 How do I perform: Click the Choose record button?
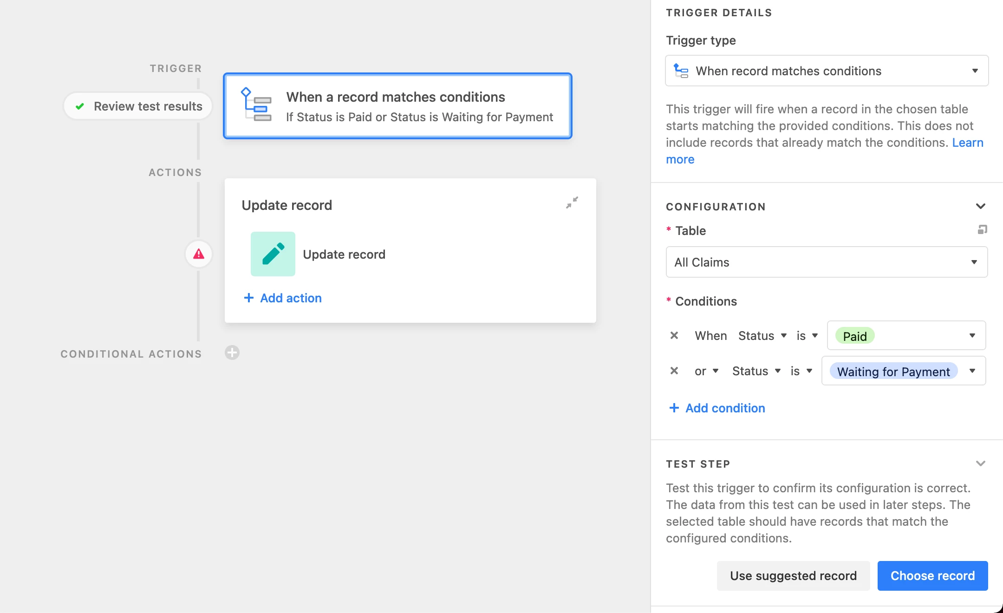point(932,576)
